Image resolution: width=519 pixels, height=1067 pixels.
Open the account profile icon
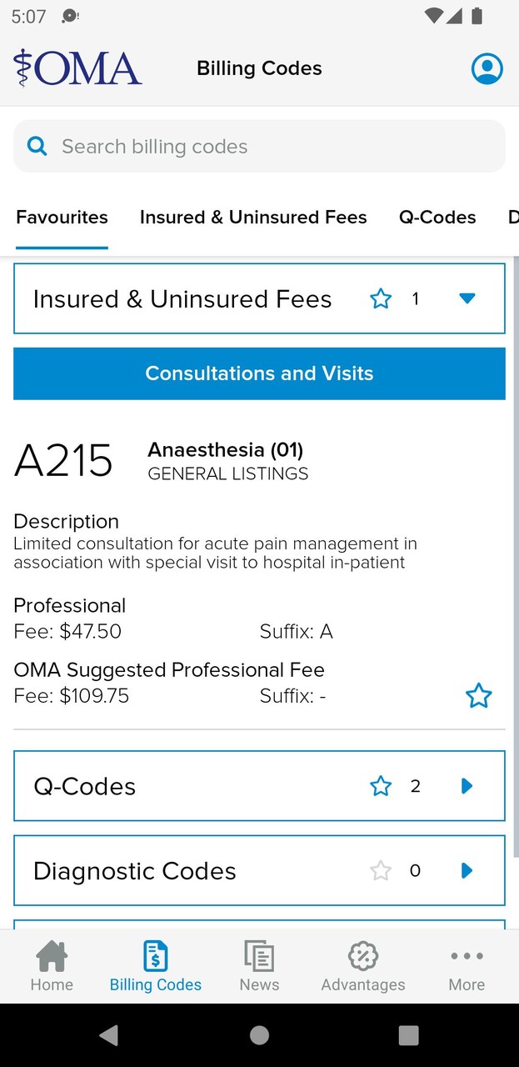point(487,68)
